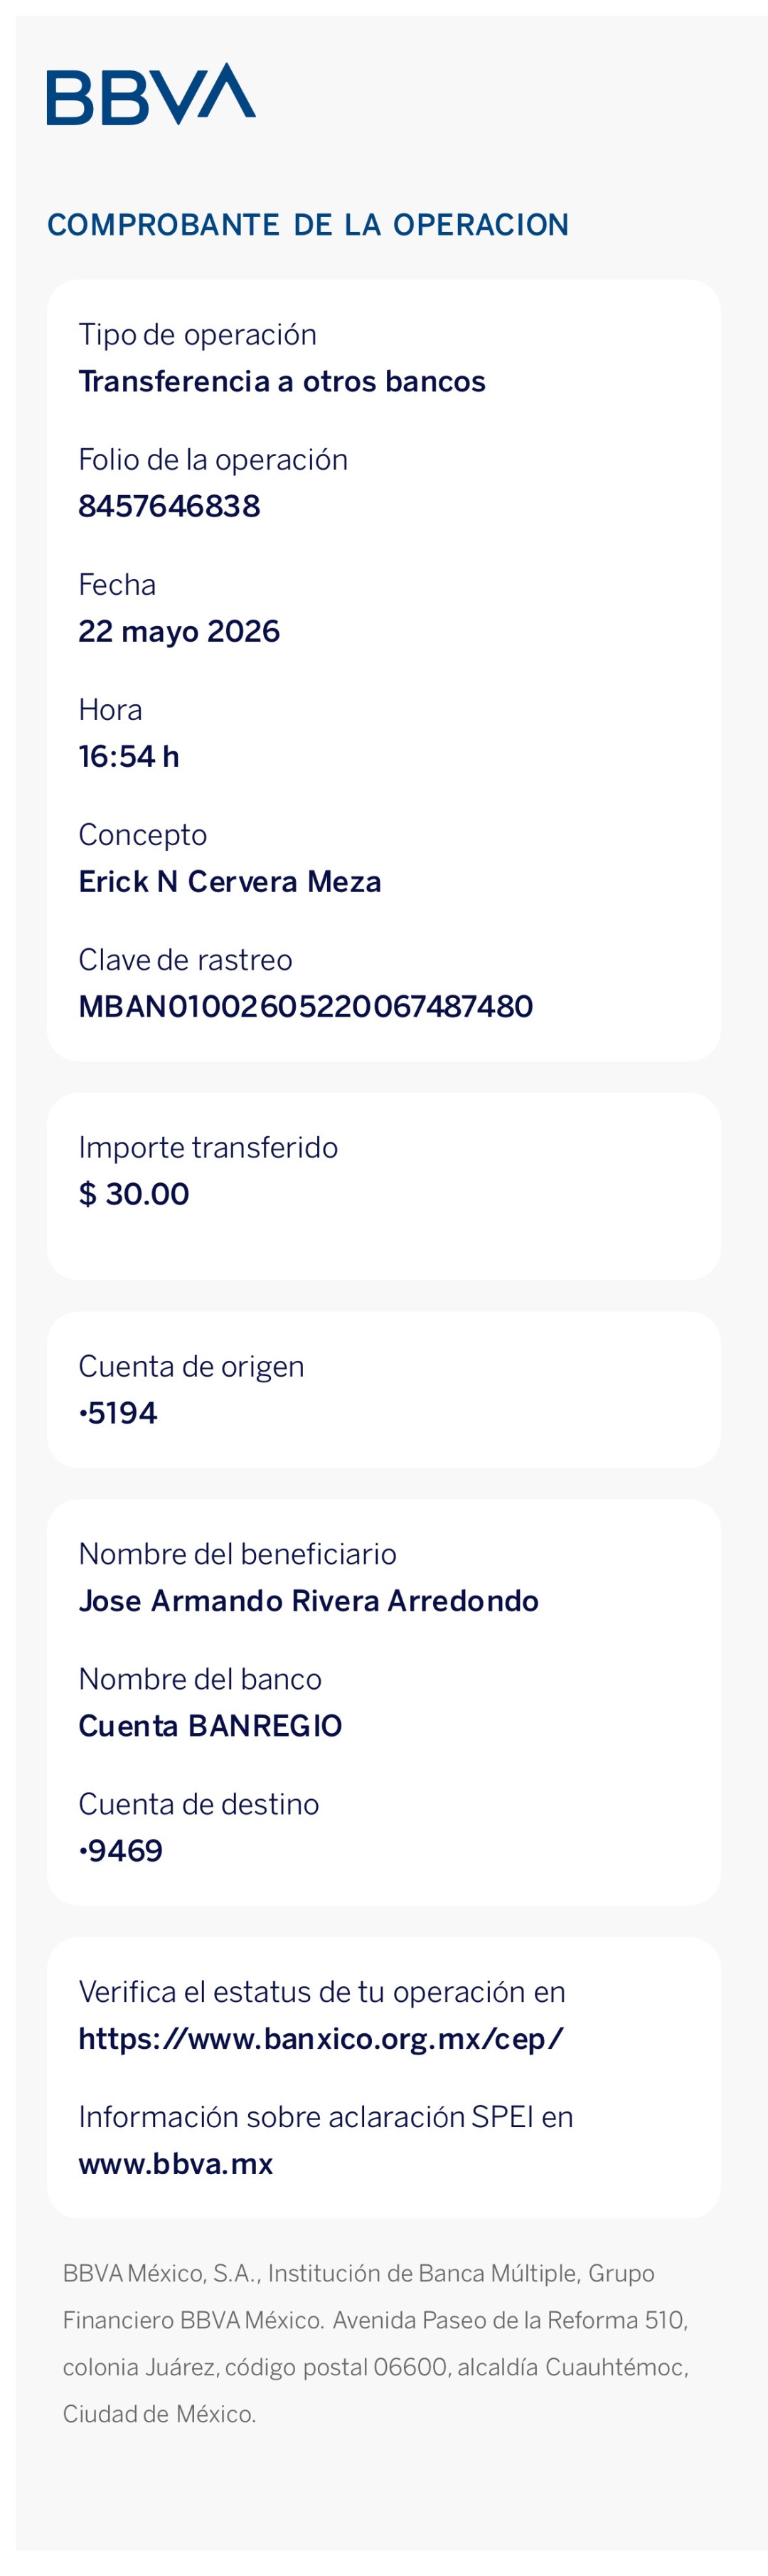This screenshot has width=768, height=2576.
Task: Click the origin account •5194
Action: point(118,1413)
